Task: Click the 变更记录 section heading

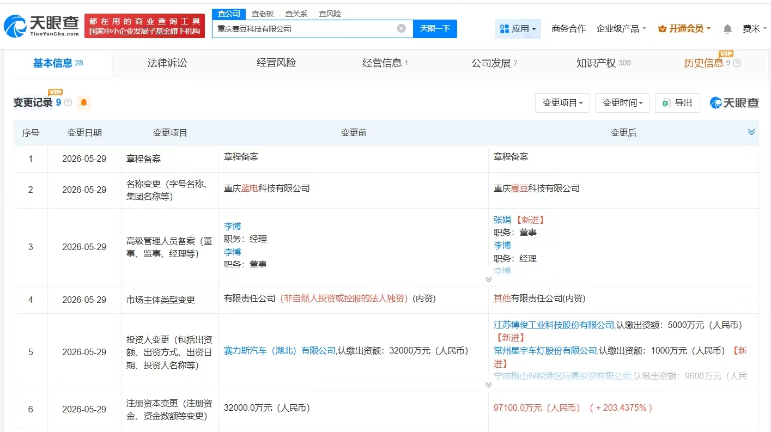Action: coord(33,102)
